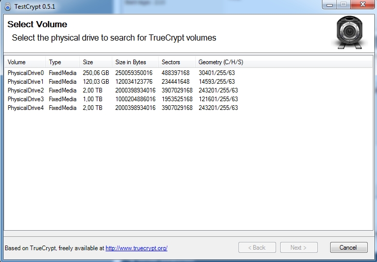377x262 pixels.
Task: Sort list by Type column header
Action: click(x=62, y=62)
